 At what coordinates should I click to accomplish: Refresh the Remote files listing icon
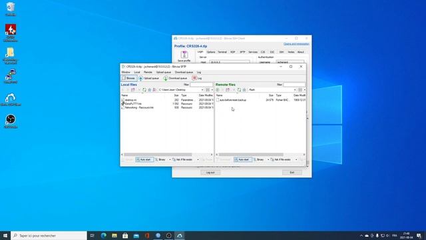coord(239,90)
